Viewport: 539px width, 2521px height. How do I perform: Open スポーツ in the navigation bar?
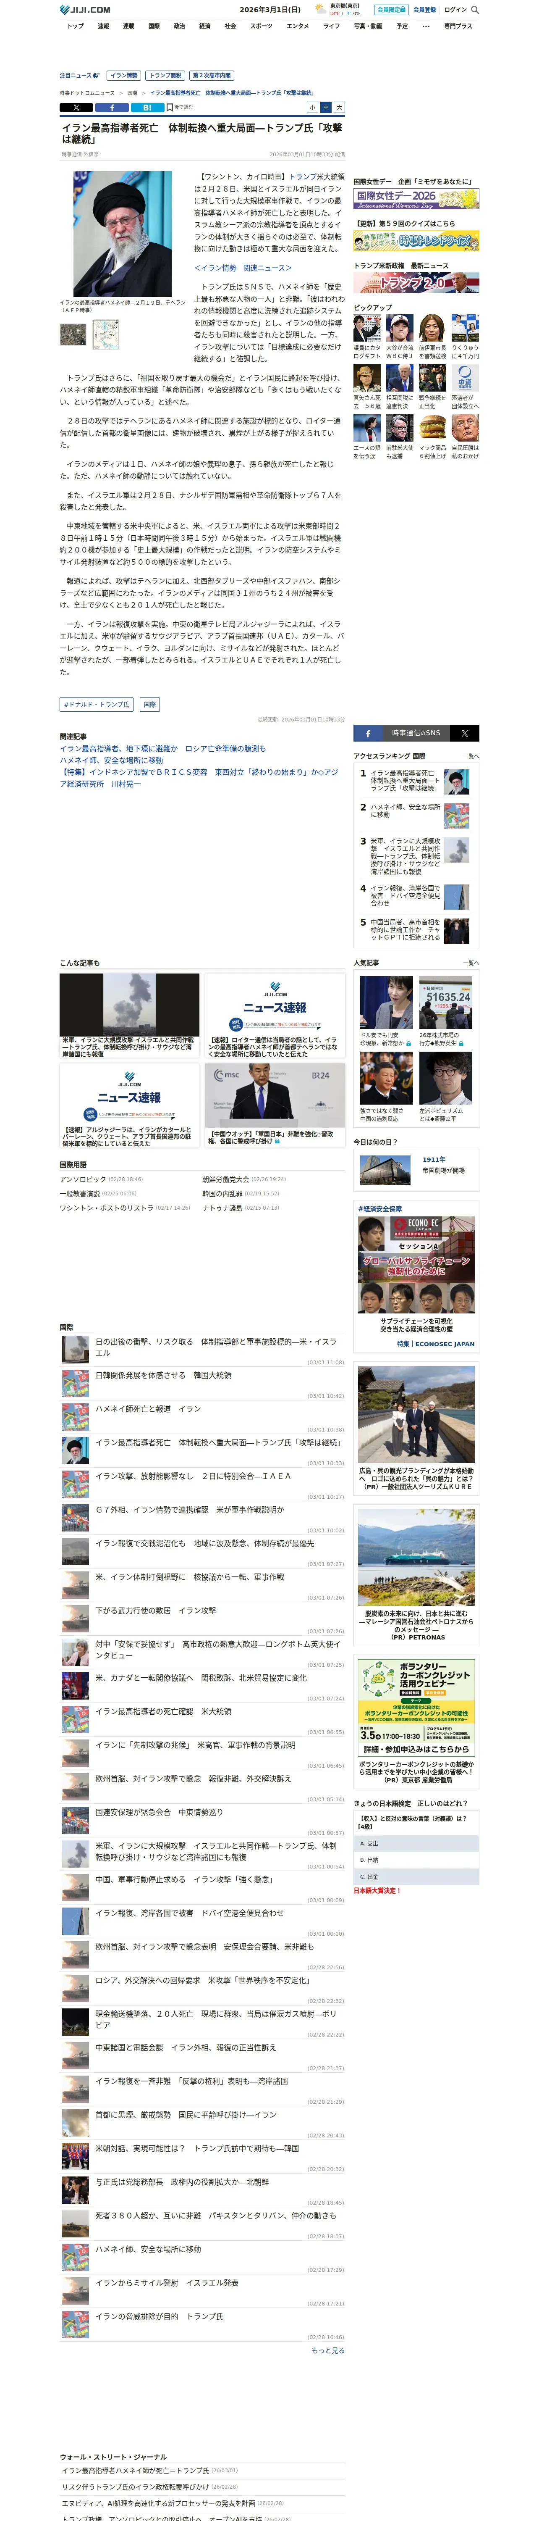tap(261, 26)
